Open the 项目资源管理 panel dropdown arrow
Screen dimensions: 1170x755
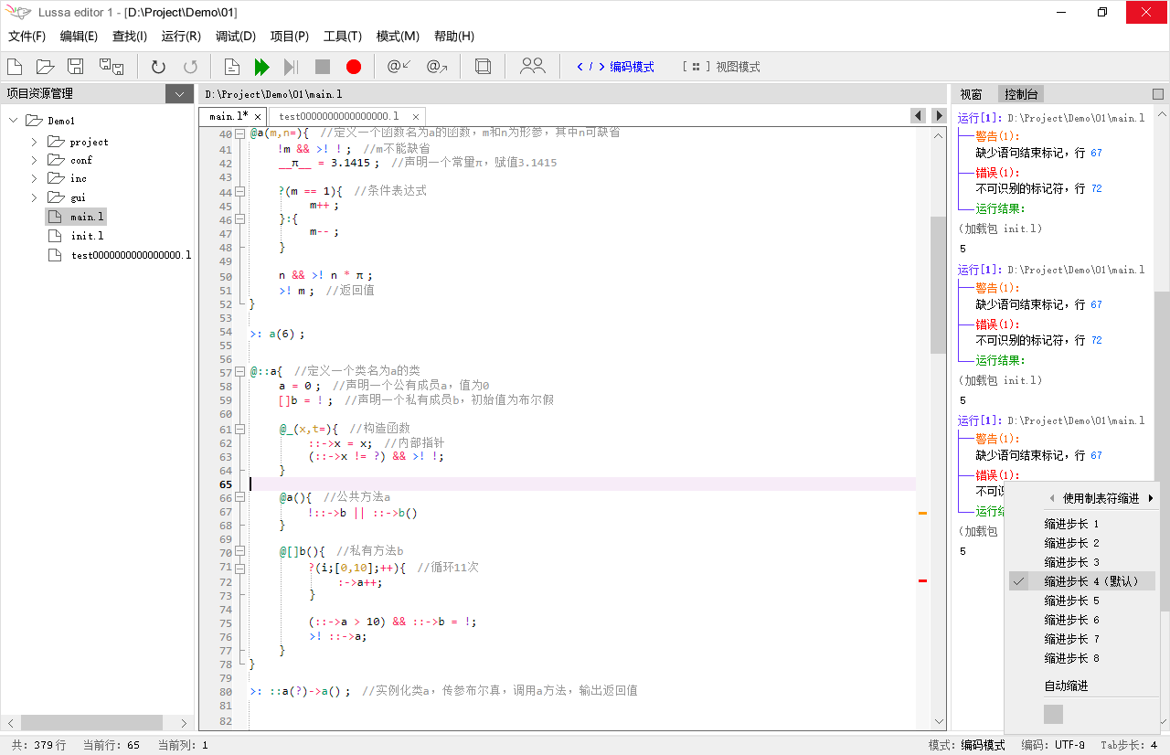pyautogui.click(x=178, y=93)
